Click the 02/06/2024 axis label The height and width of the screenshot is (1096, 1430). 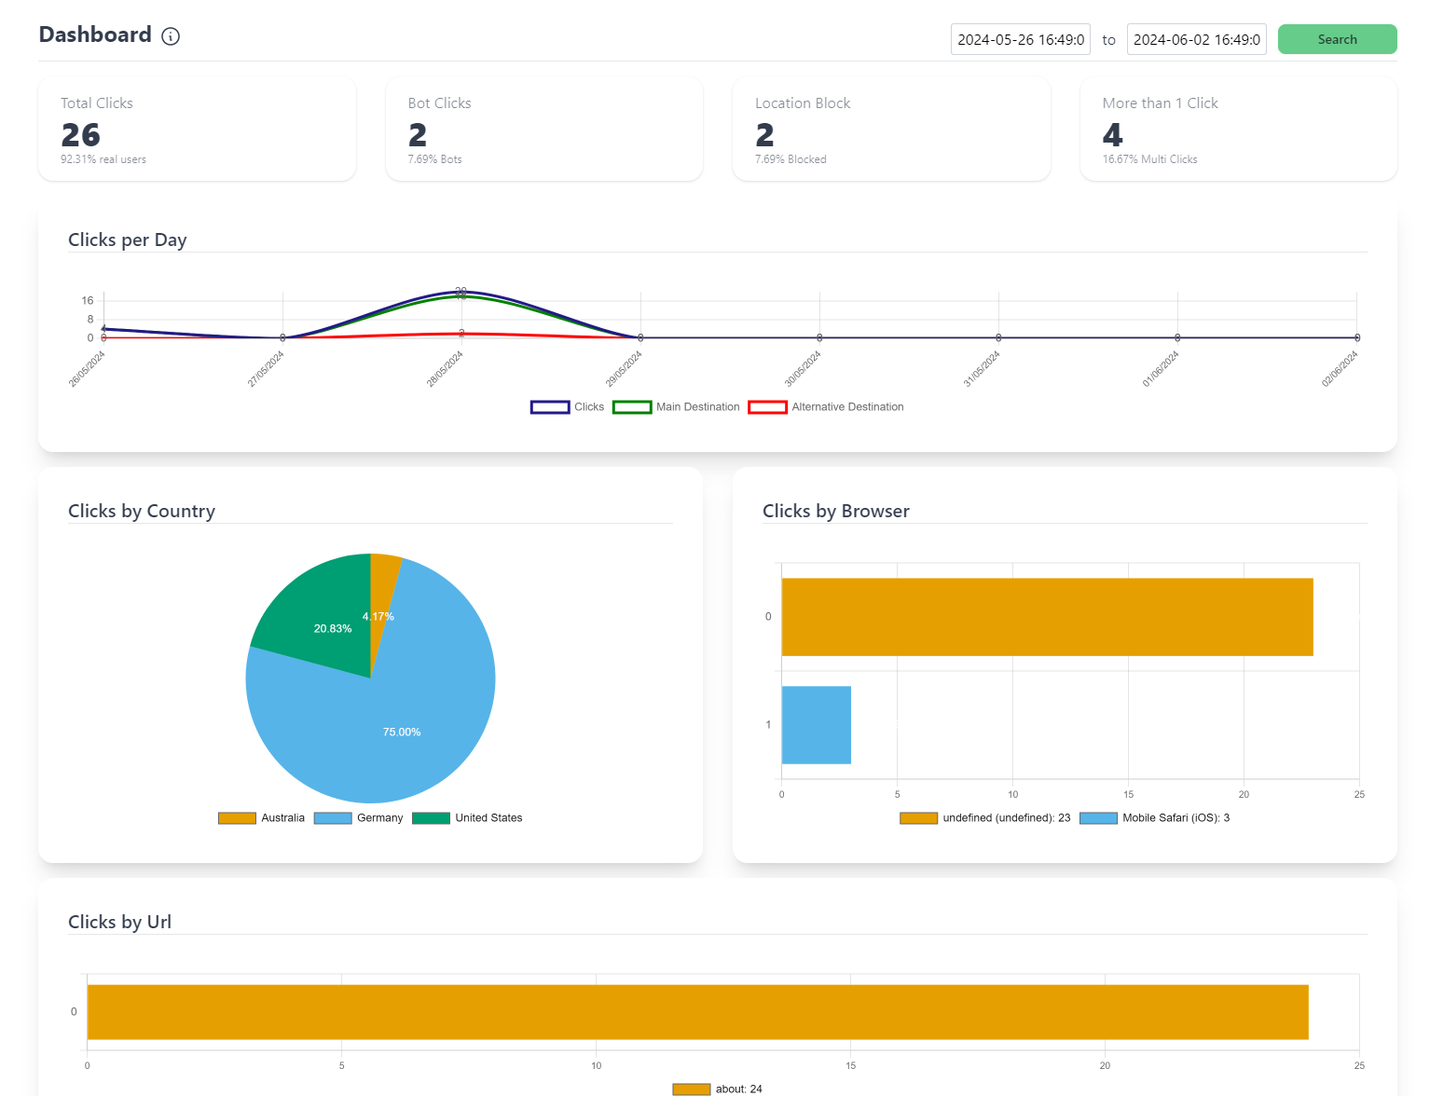[x=1340, y=369]
